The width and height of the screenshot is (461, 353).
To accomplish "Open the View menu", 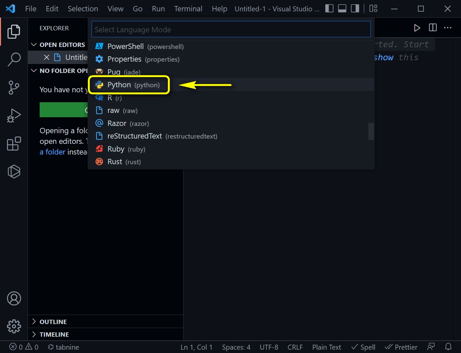I will (x=115, y=9).
